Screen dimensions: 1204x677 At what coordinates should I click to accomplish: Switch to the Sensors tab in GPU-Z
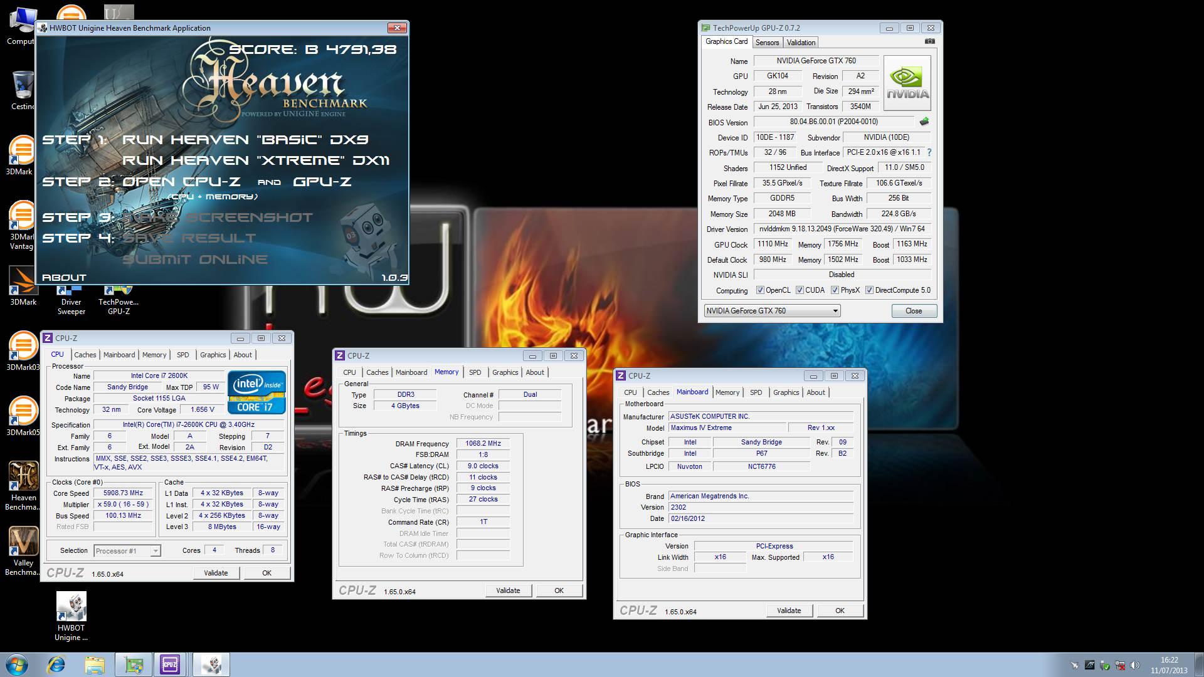(767, 43)
